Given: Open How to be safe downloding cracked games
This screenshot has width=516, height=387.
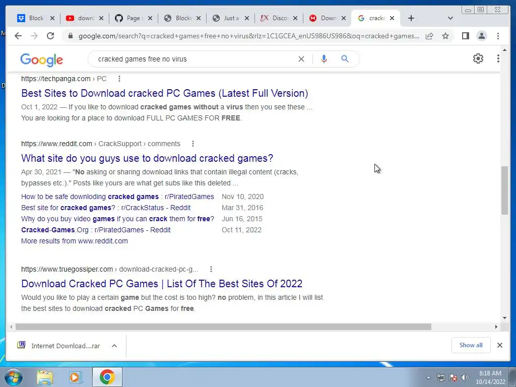Looking at the screenshot, I should pos(117,197).
